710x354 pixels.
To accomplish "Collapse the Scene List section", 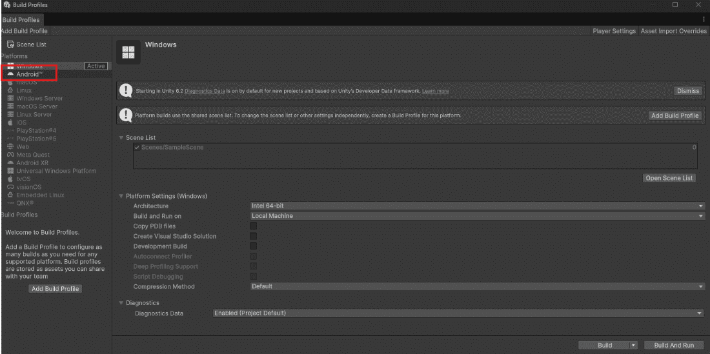I will point(121,137).
